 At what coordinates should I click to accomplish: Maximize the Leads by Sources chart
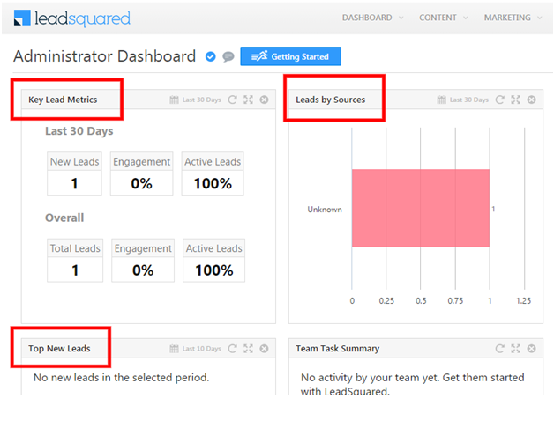(x=516, y=100)
